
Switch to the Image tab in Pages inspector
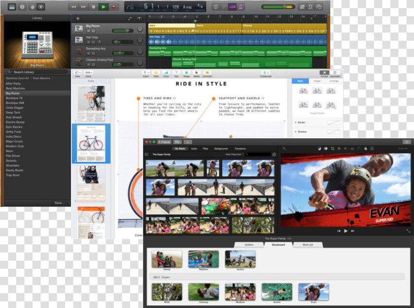[317, 81]
